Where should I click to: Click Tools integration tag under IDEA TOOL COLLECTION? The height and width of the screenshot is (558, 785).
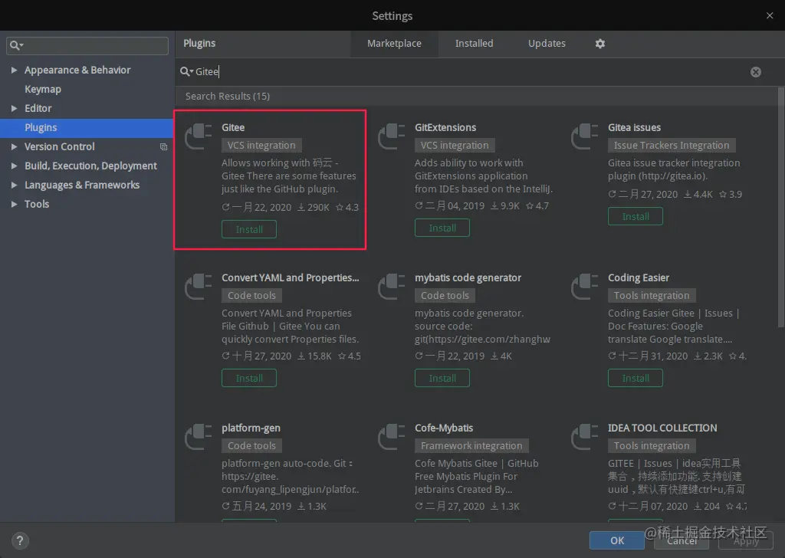[x=652, y=445]
